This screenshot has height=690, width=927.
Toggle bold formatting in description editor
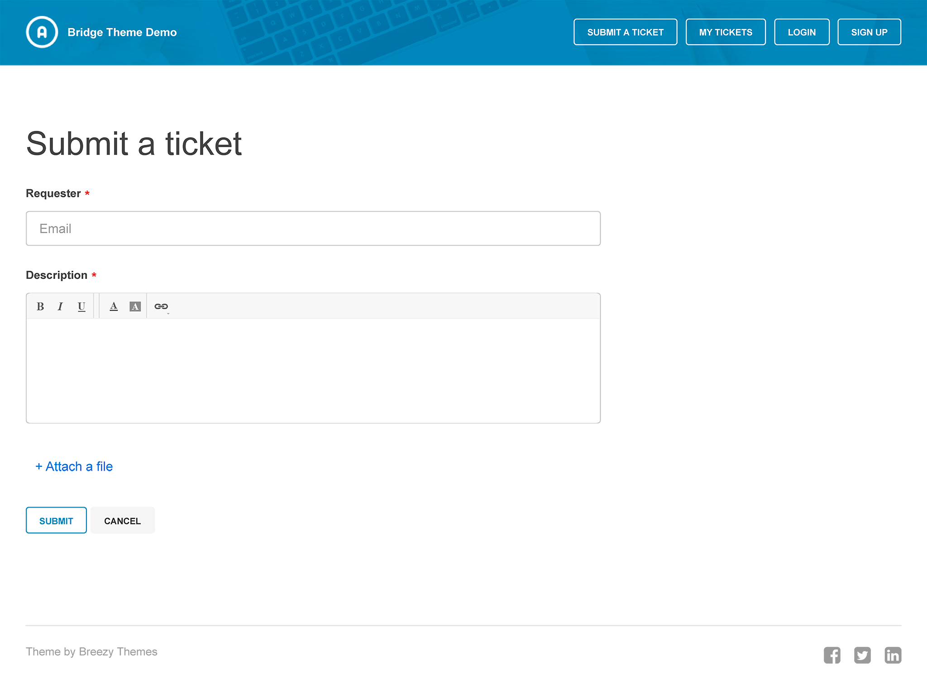point(40,307)
